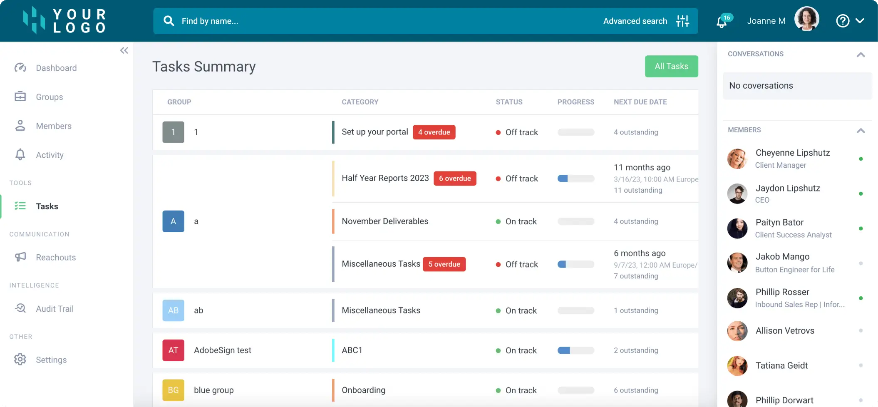Collapse the Conversations panel

[x=861, y=55]
